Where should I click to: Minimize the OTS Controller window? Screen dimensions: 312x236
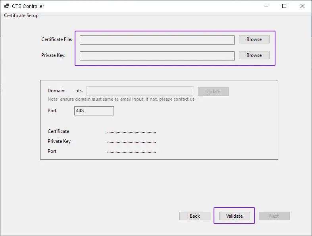pos(266,6)
